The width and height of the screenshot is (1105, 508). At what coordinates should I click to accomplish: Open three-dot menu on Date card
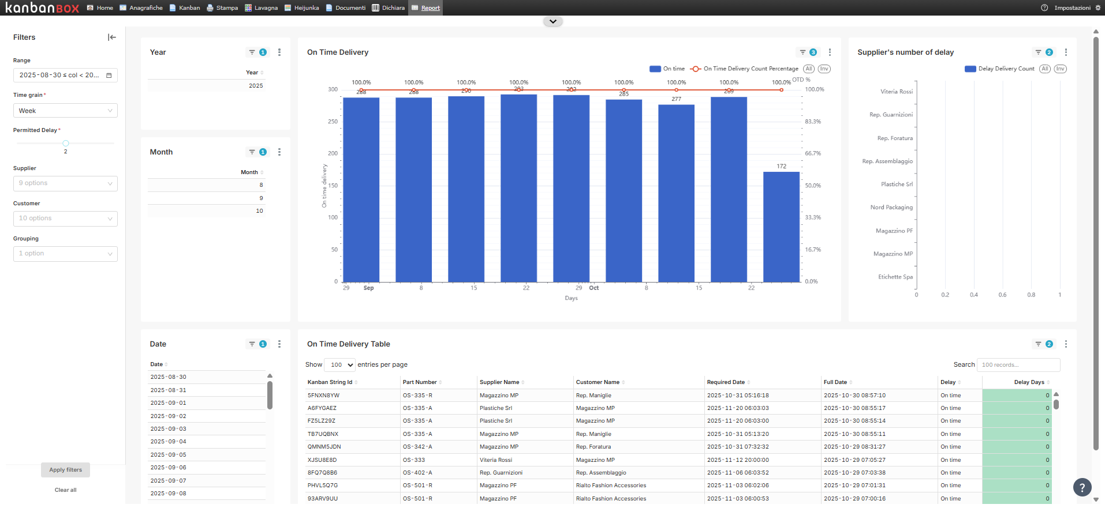(x=279, y=344)
